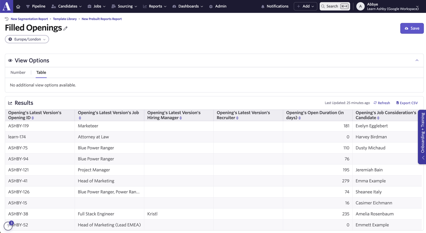Click Kristl hiring manager cell

tap(179, 214)
